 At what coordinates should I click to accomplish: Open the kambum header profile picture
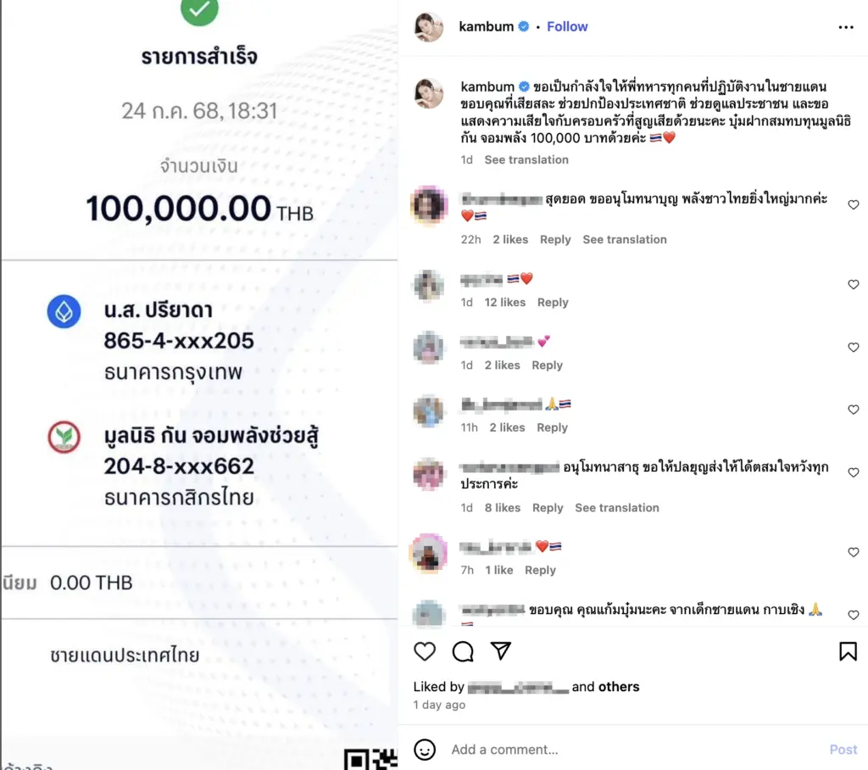click(428, 26)
